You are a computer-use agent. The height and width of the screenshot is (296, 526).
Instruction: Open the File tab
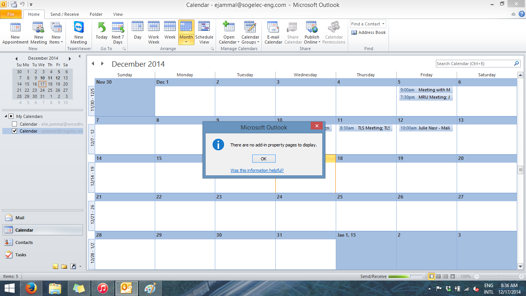(11, 14)
